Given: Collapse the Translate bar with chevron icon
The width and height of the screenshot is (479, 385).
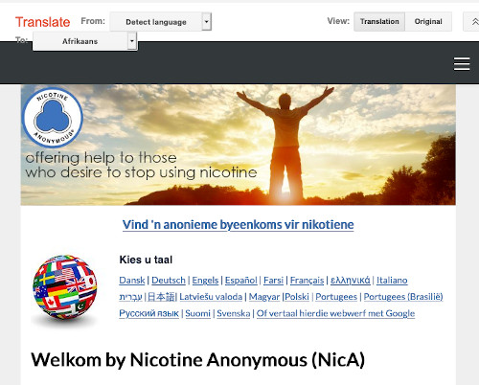Looking at the screenshot, I should click(x=473, y=22).
